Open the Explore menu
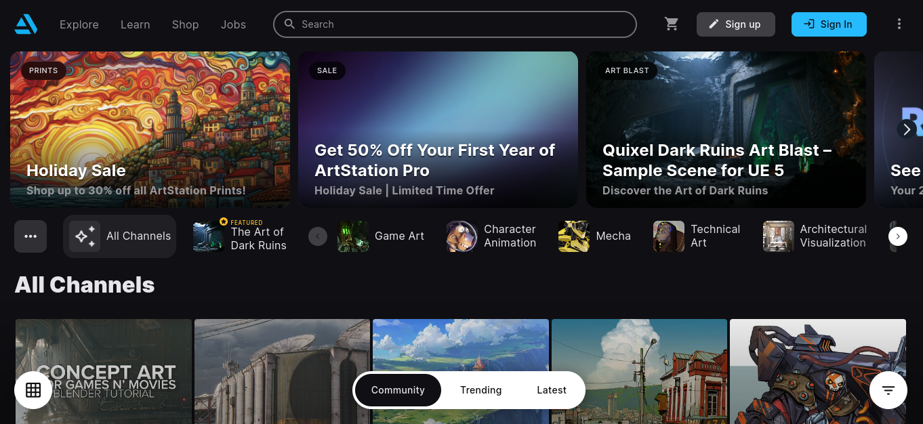923x424 pixels. point(79,24)
